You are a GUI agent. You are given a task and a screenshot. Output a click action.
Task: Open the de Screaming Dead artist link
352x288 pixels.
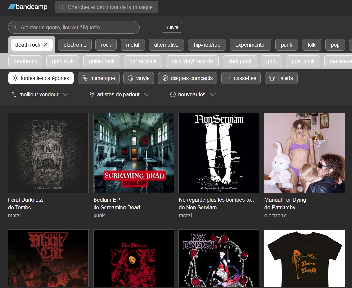point(117,207)
